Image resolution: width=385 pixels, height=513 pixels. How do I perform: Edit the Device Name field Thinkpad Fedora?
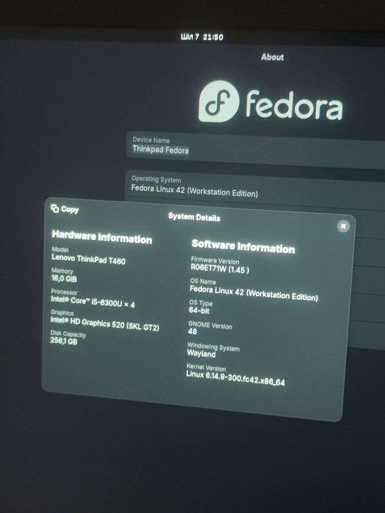255,151
